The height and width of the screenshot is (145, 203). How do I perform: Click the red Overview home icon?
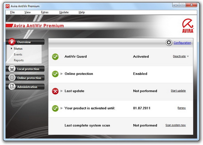pos(12,42)
